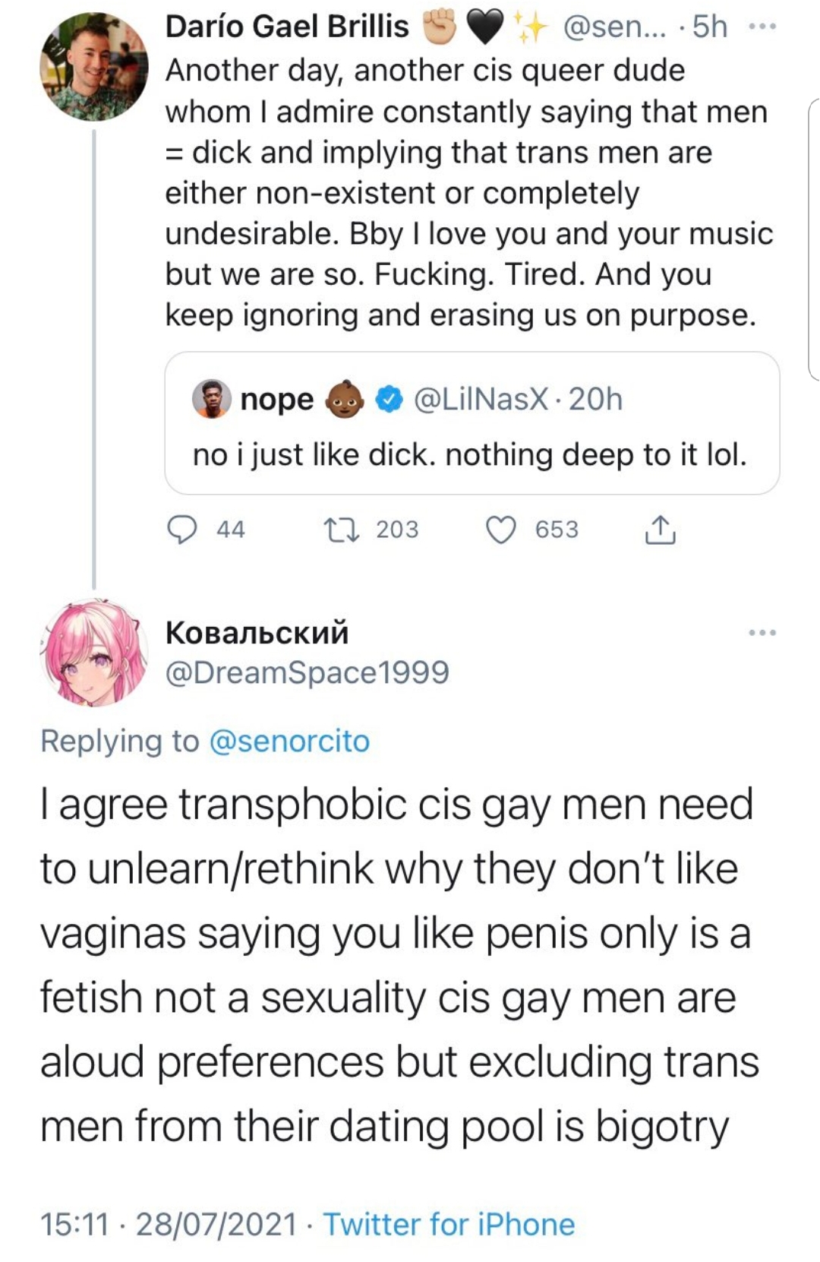Viewport: 820px width, 1262px height.
Task: Click the 203 retweet count
Action: pyautogui.click(x=397, y=530)
